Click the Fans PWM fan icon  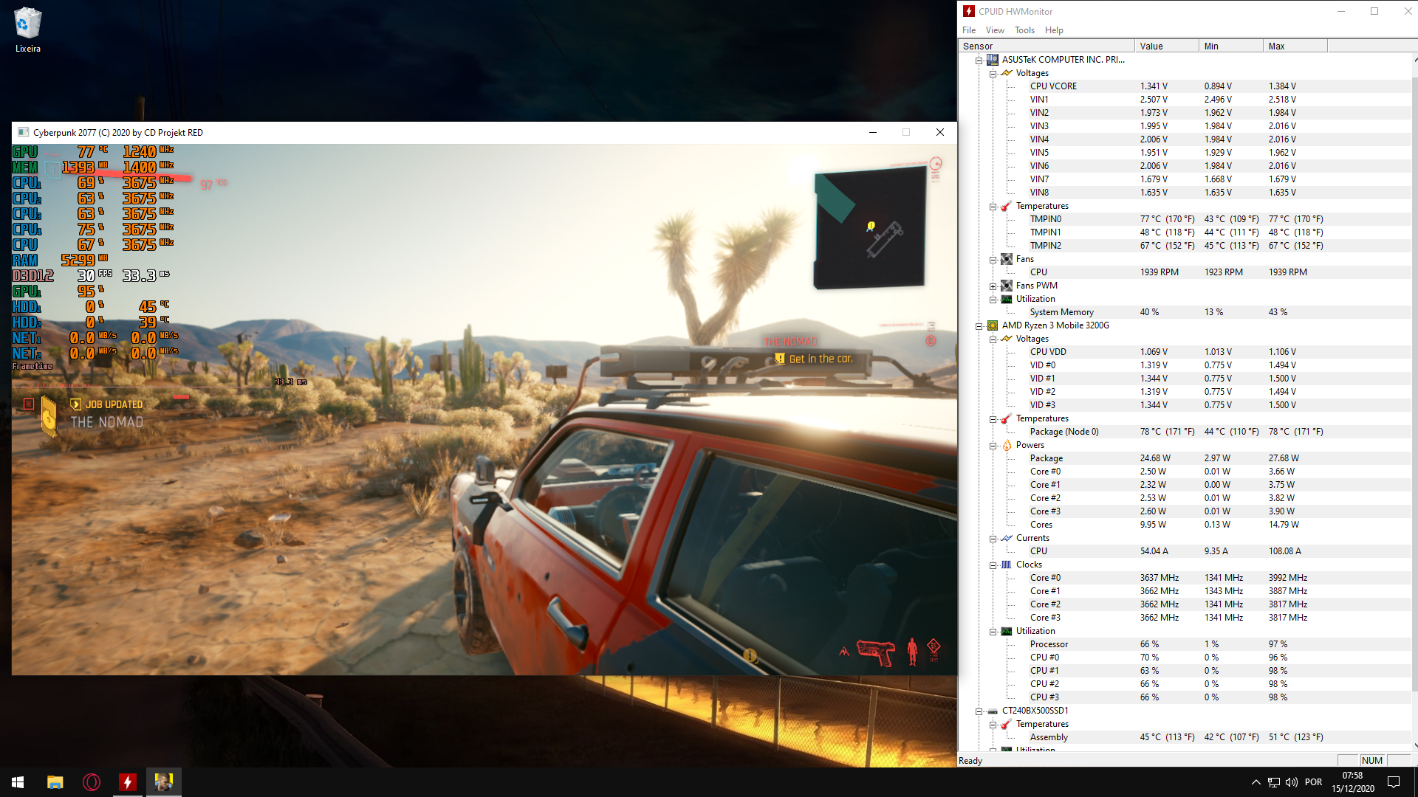tap(1007, 286)
